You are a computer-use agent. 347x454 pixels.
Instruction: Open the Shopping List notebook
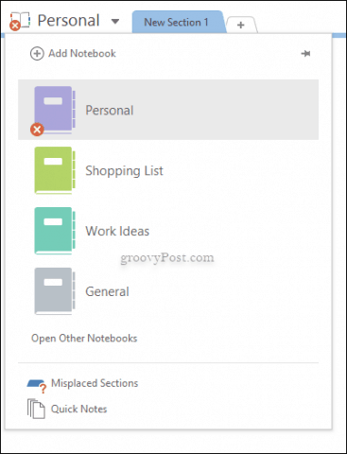click(x=168, y=170)
